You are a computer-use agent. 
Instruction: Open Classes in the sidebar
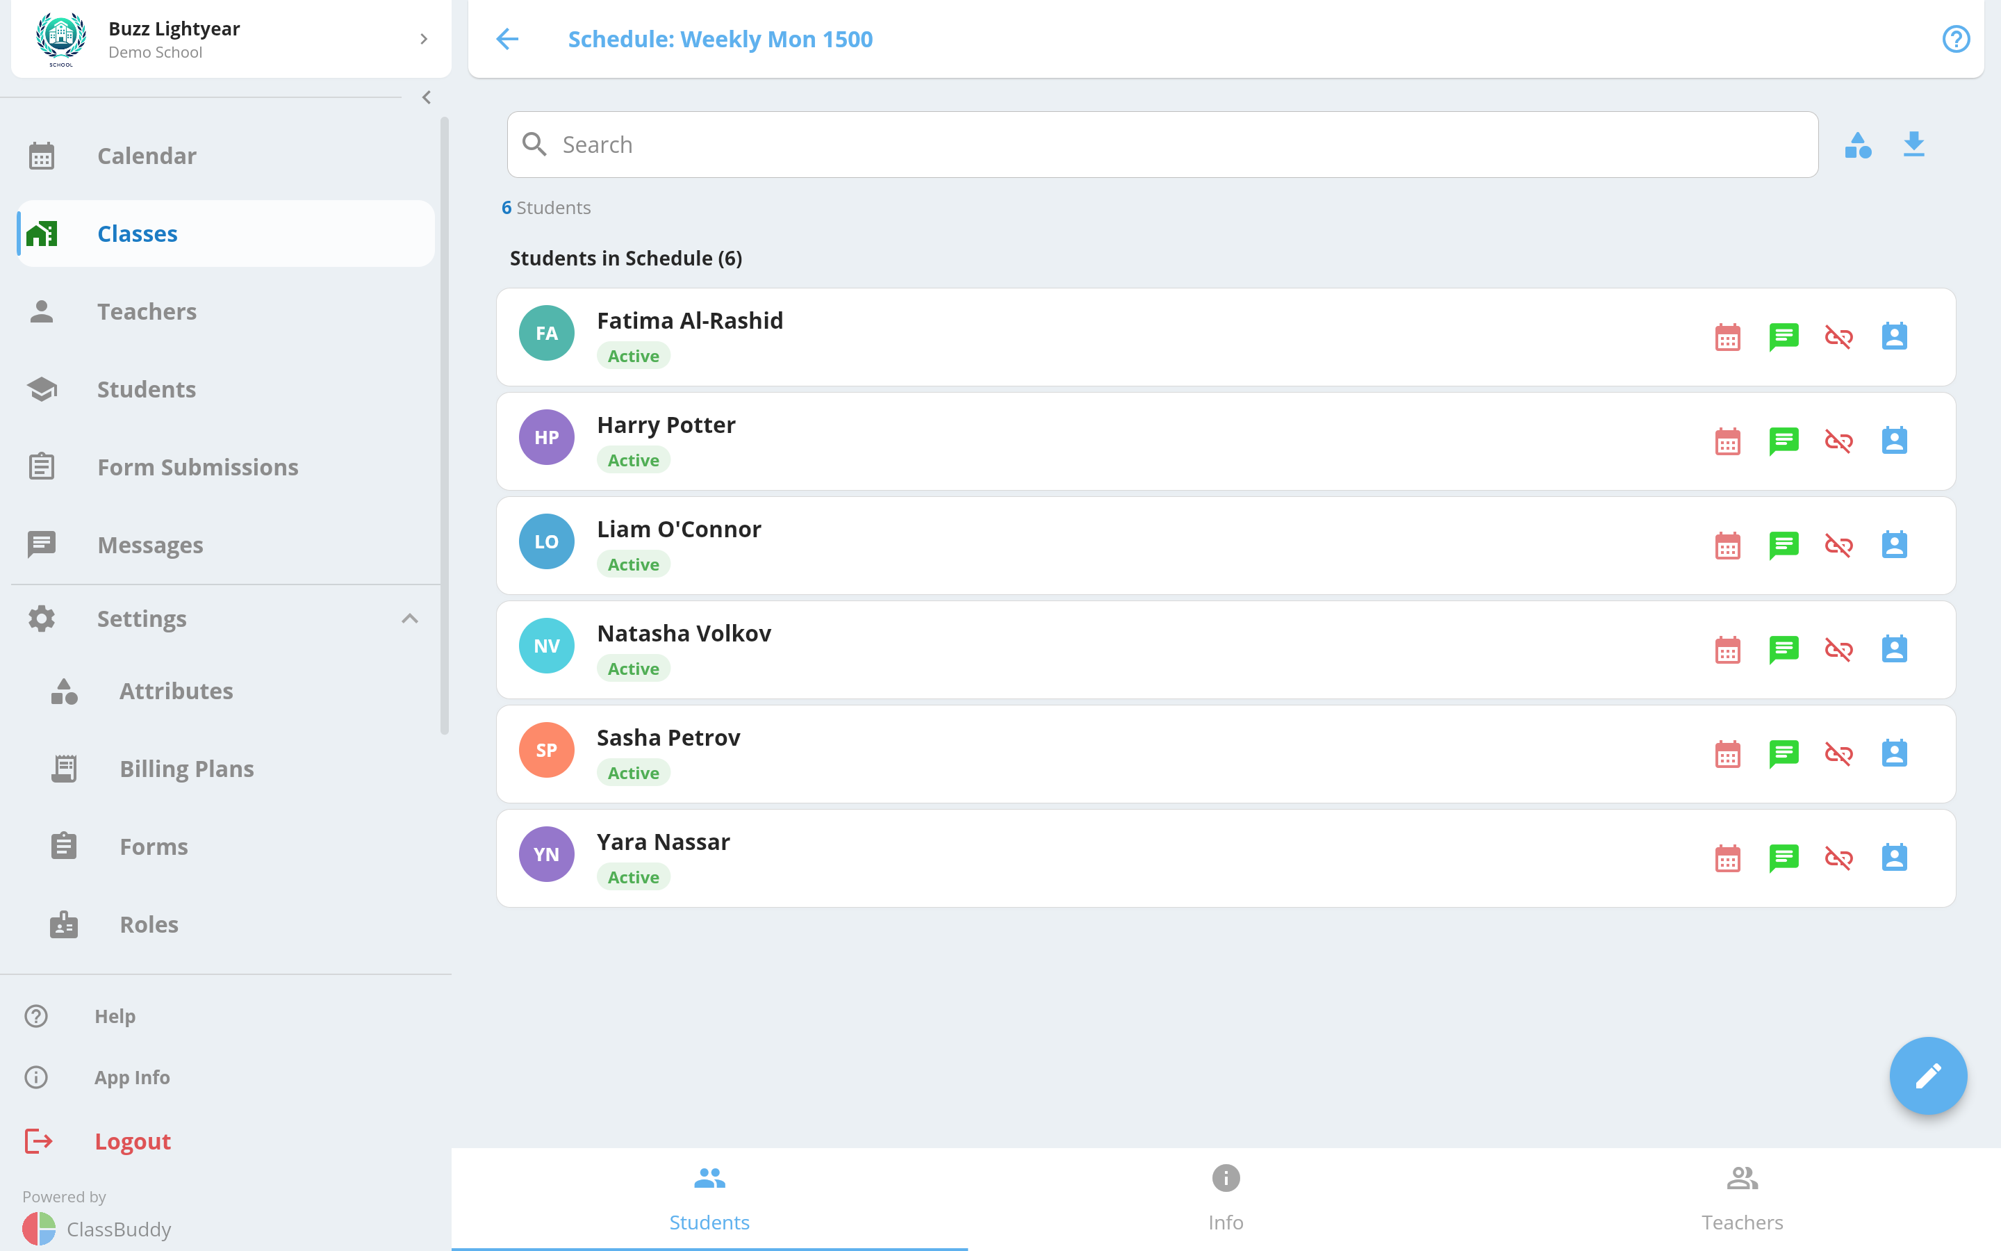coord(226,234)
